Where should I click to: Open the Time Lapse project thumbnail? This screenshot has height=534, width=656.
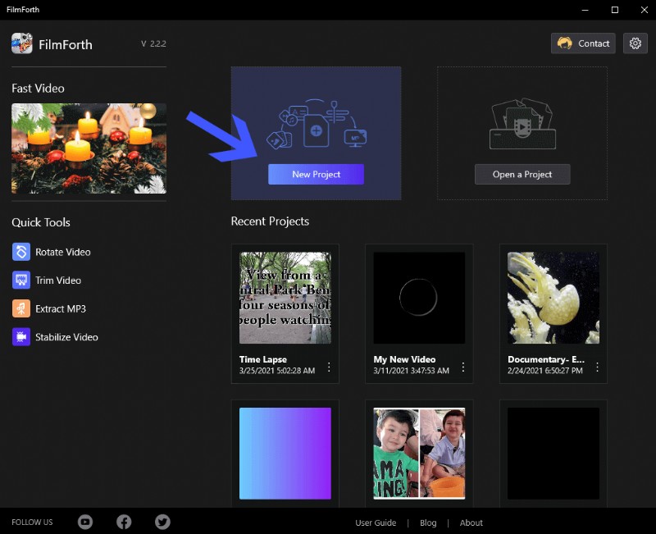[x=285, y=297]
